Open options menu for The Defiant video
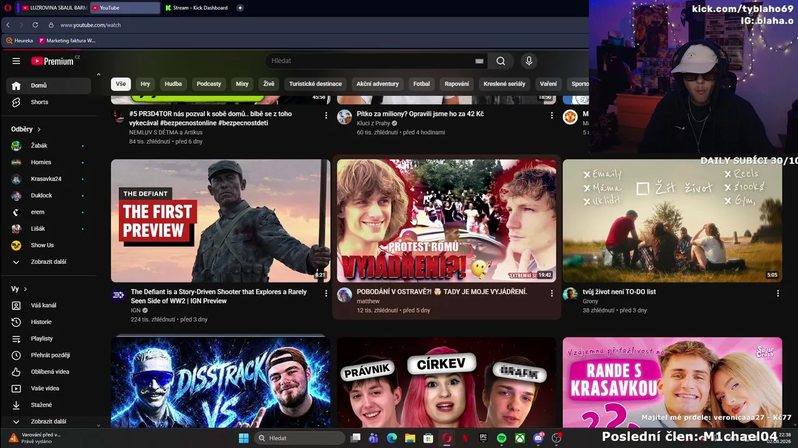The height and width of the screenshot is (448, 798). [325, 293]
